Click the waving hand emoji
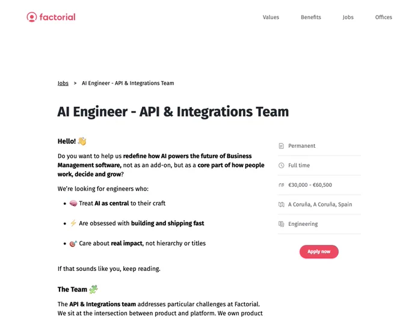Image resolution: width=409 pixels, height=319 pixels. 82,141
